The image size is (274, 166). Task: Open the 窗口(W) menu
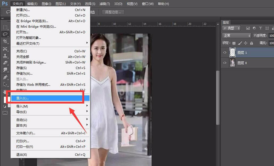(x=148, y=4)
